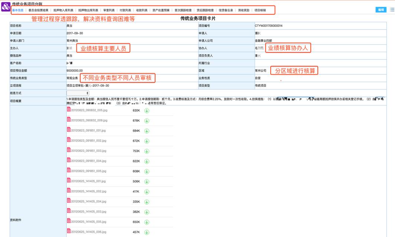Download file 20120823_091851_005.jpg via green arrow

(147, 172)
